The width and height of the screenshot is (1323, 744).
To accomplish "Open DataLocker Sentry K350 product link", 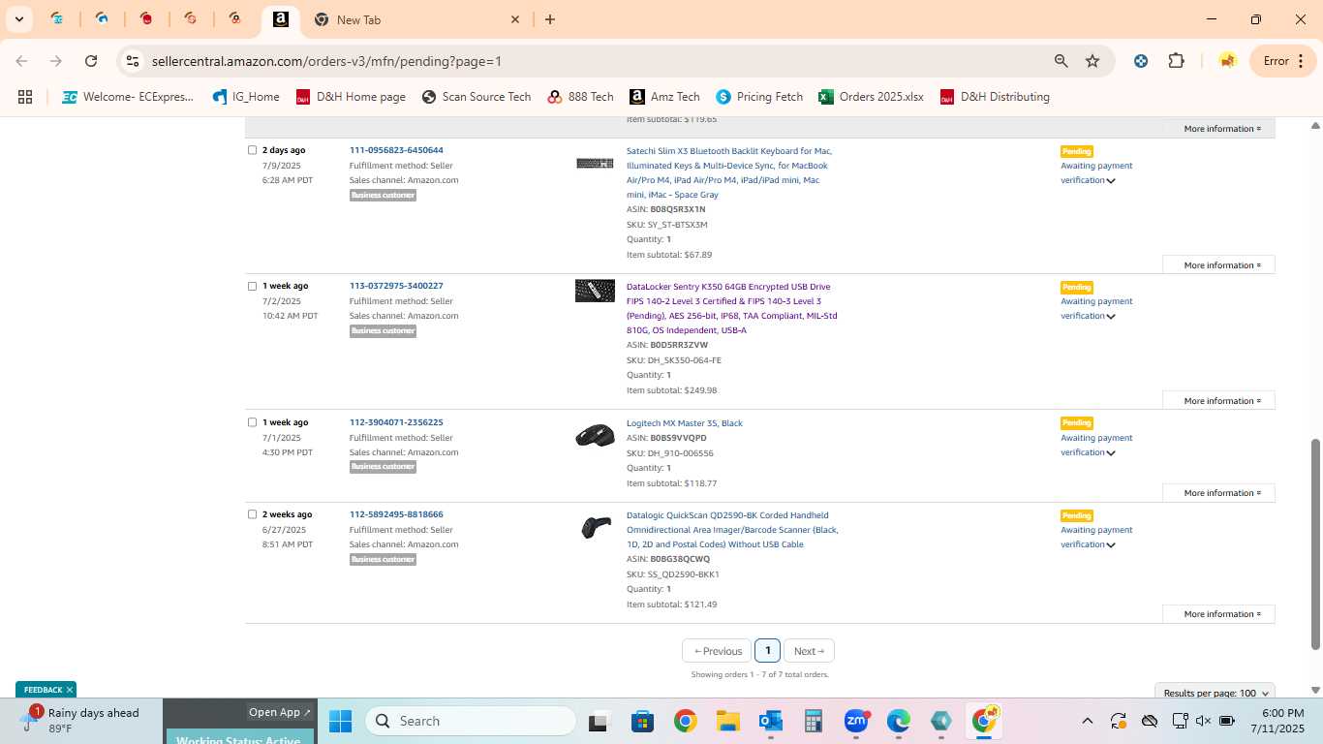I will tap(732, 308).
